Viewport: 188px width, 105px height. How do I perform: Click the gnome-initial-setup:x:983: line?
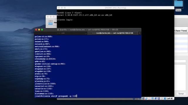coord(50,64)
